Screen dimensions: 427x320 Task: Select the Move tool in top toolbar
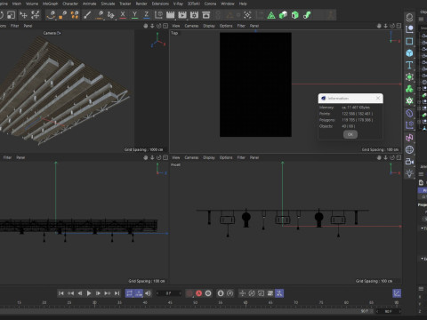(x=23, y=15)
